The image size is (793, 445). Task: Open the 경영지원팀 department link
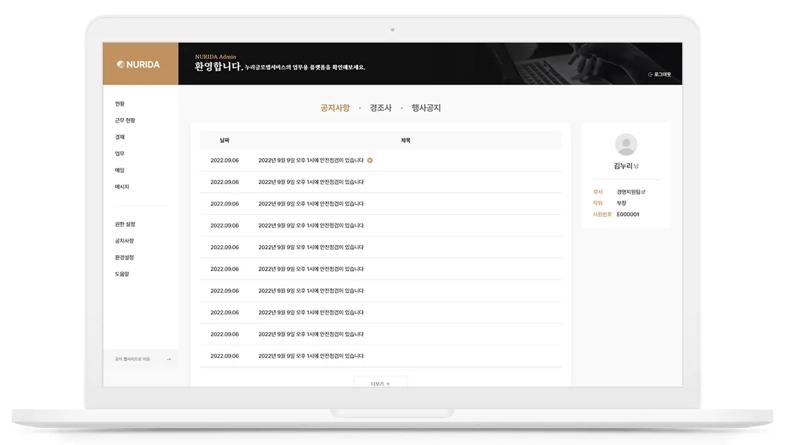629,192
